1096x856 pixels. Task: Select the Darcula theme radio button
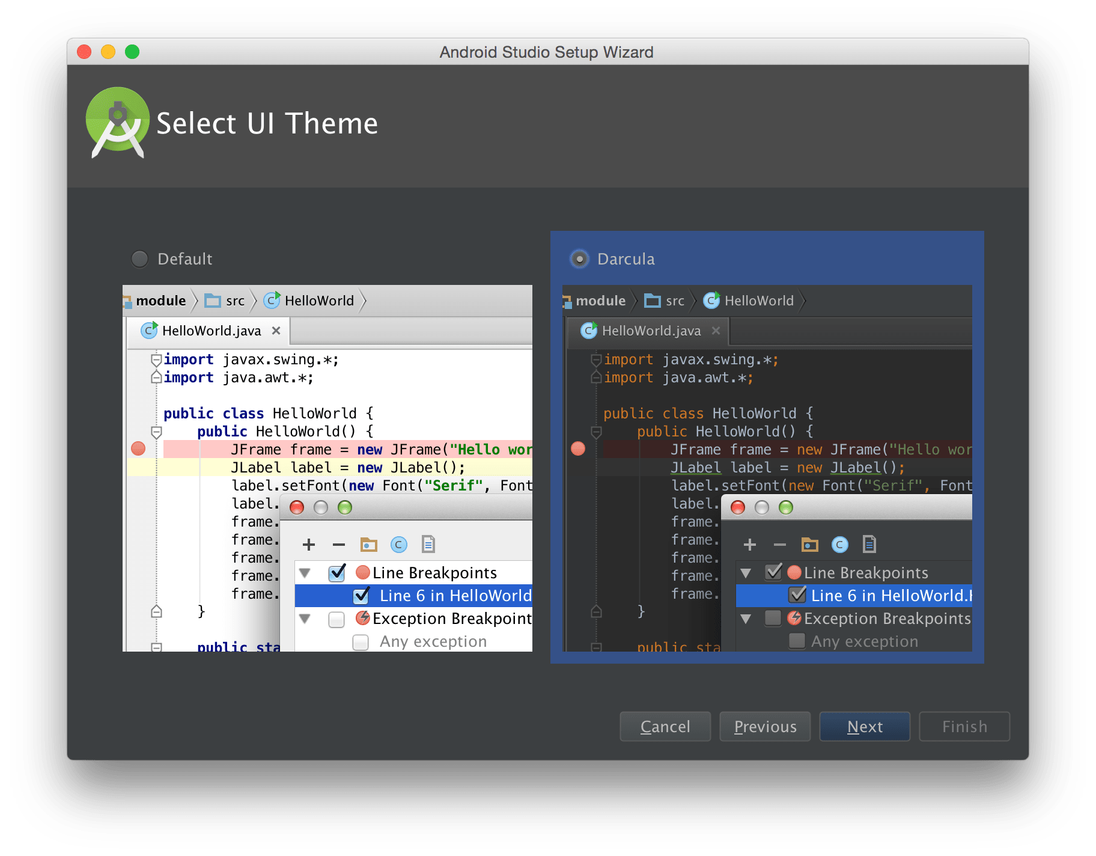click(579, 259)
